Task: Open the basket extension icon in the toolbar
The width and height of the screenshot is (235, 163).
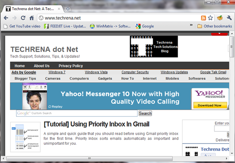Action: click(220, 18)
